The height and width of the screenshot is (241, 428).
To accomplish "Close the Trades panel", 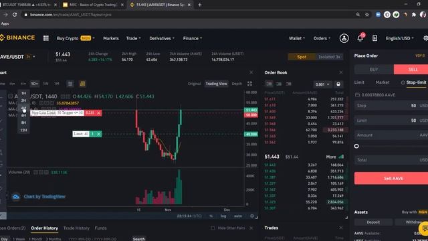I will coord(340,228).
